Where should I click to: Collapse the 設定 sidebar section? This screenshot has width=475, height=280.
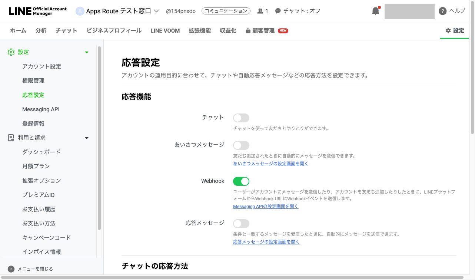point(87,52)
